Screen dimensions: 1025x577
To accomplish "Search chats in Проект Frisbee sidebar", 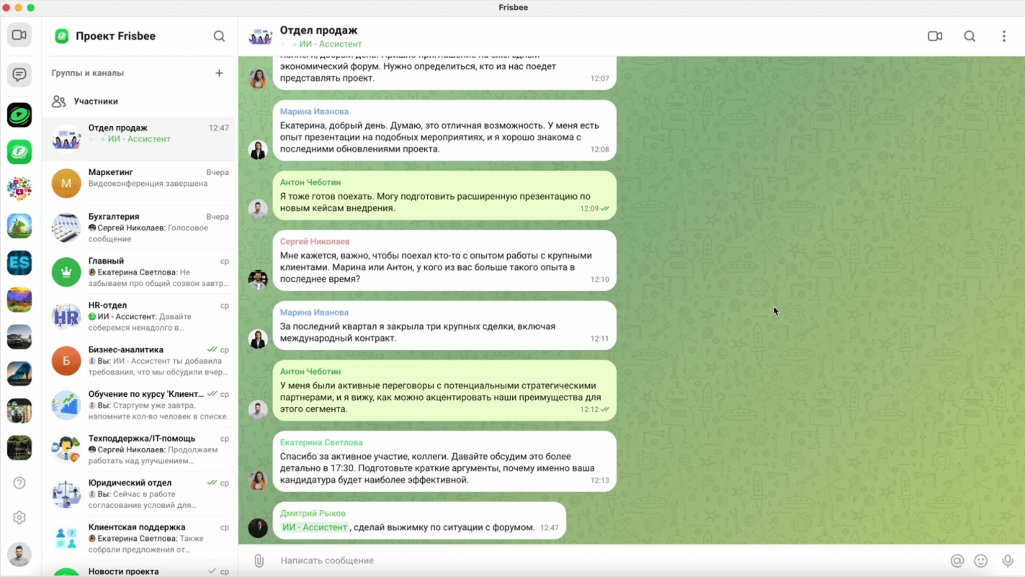I will pyautogui.click(x=219, y=36).
